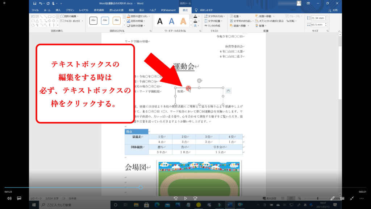Mute the video volume
The height and width of the screenshot is (209, 371).
[9, 198]
